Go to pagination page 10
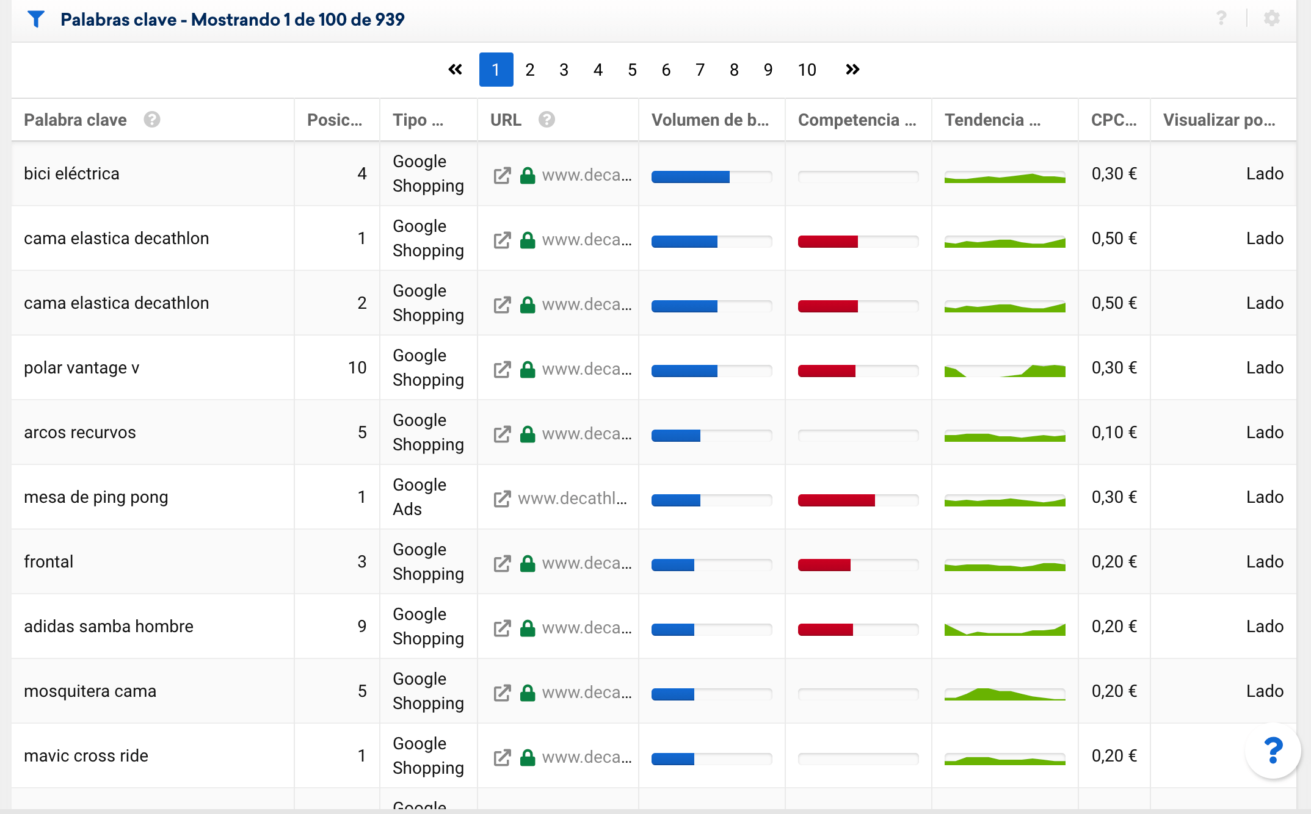 coord(807,70)
